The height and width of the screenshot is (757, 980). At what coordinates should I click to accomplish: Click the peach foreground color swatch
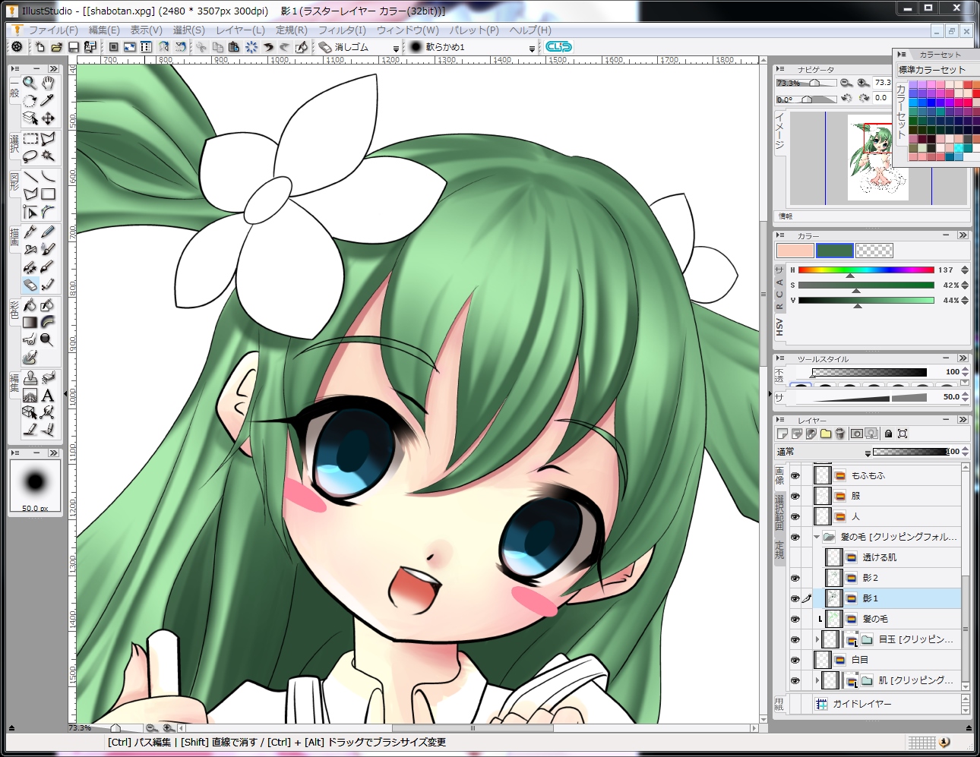tap(795, 251)
